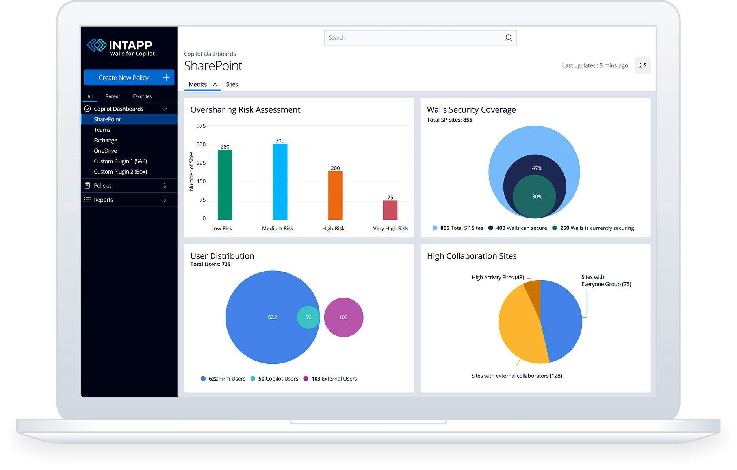Click the Copilot Dashboards gauge icon
Image resolution: width=737 pixels, height=470 pixels.
pos(87,109)
